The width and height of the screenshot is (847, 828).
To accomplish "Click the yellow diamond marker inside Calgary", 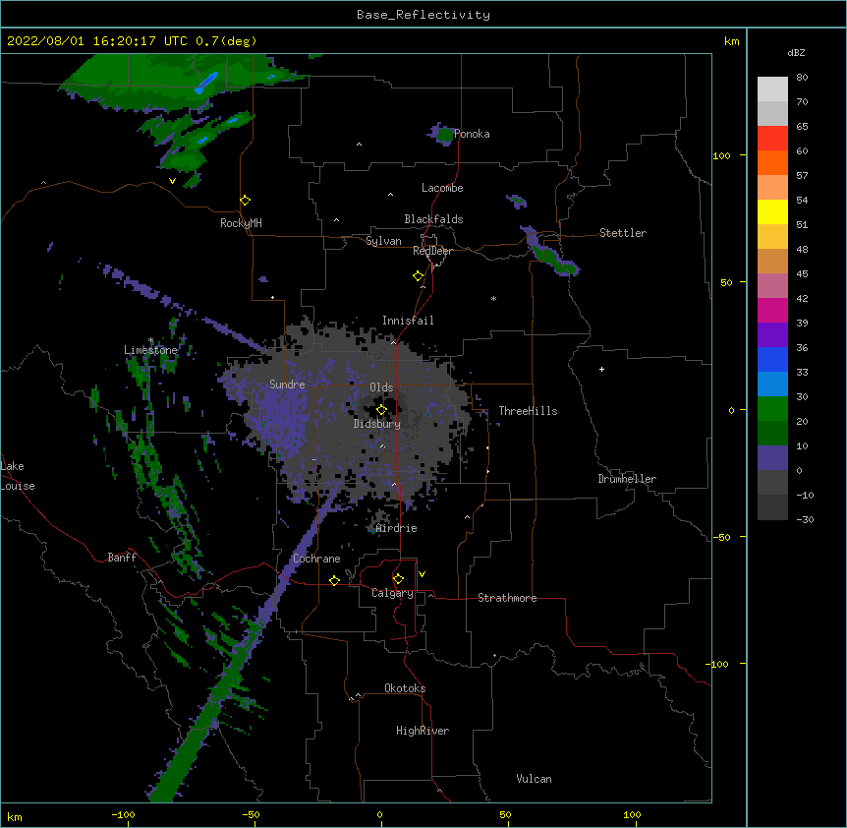I will [x=398, y=579].
